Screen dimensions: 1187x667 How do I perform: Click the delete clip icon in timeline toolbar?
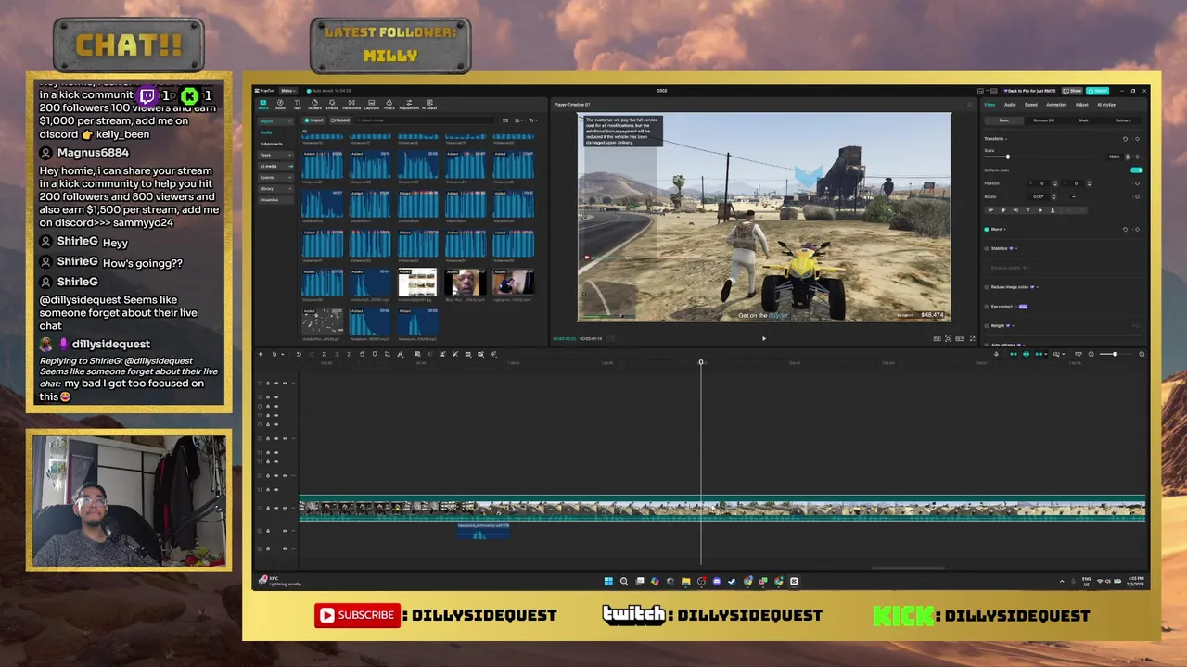tap(362, 354)
